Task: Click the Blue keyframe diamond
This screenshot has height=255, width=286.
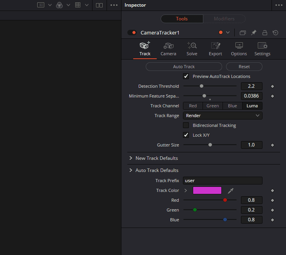Action: 273,220
